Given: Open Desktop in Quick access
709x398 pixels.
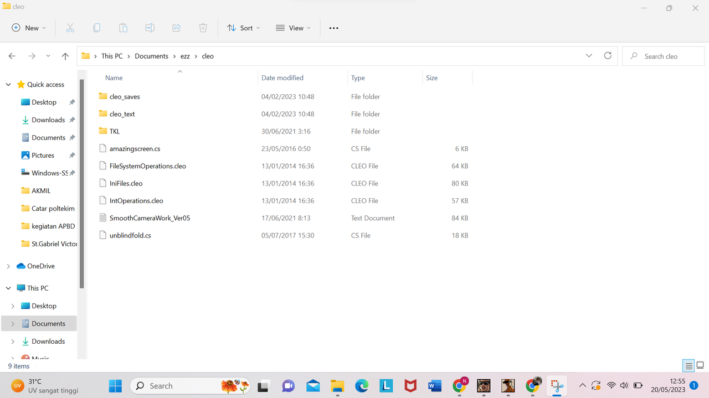Looking at the screenshot, I should [x=44, y=102].
